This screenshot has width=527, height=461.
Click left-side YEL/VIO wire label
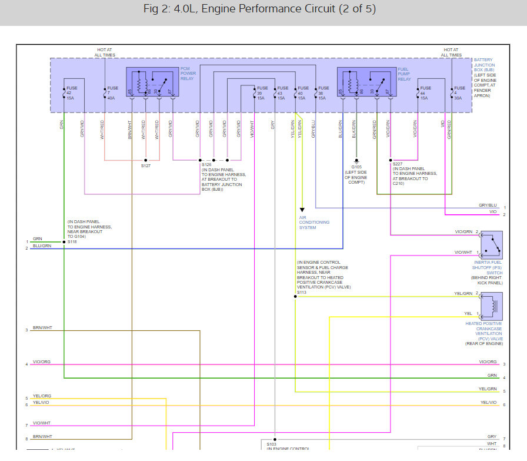pos(41,403)
